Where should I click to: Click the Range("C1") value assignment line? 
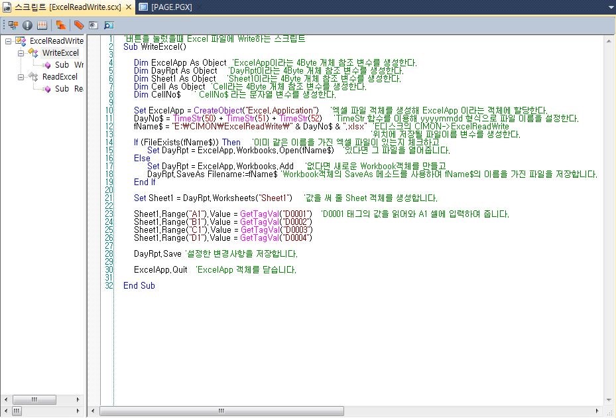pyautogui.click(x=223, y=230)
